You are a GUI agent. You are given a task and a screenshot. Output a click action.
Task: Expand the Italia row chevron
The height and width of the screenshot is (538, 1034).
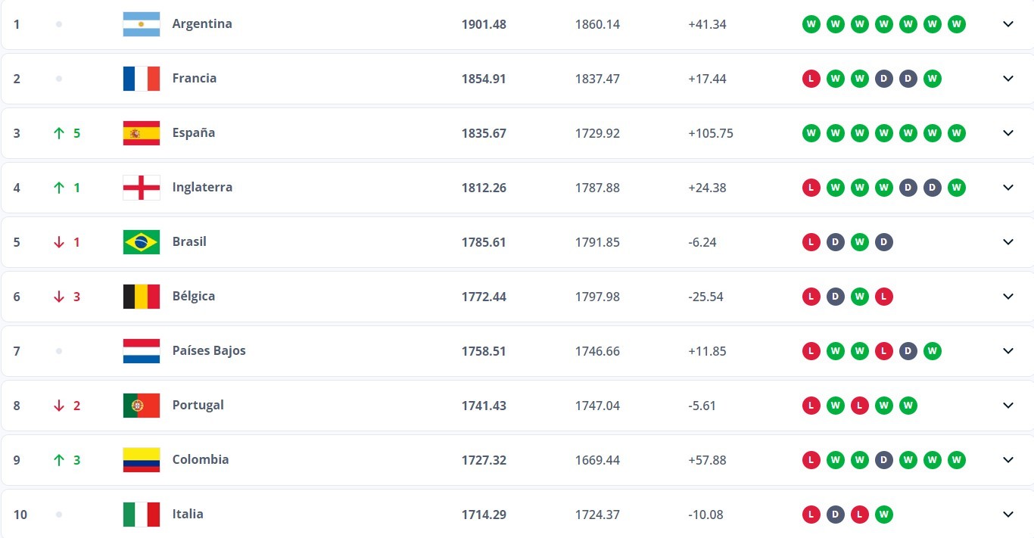point(1008,515)
